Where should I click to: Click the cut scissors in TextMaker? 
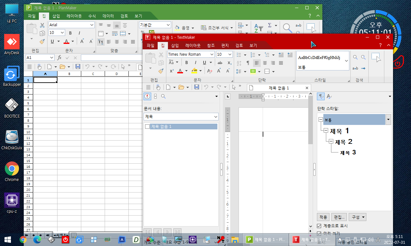[161, 55]
